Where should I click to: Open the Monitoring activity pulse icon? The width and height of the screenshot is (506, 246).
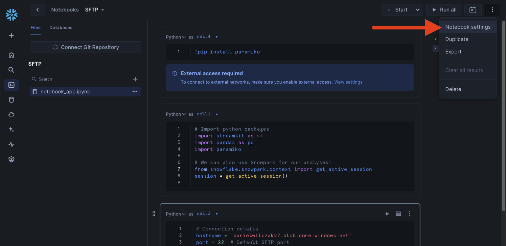click(11, 144)
